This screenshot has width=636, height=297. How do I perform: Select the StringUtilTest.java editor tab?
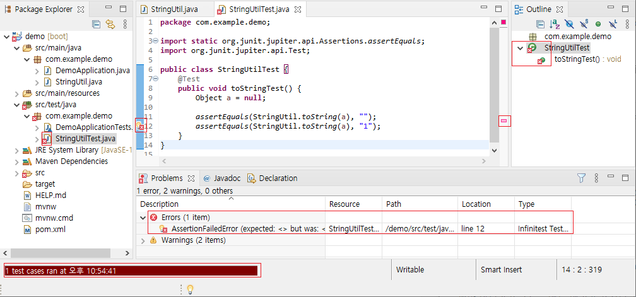259,9
